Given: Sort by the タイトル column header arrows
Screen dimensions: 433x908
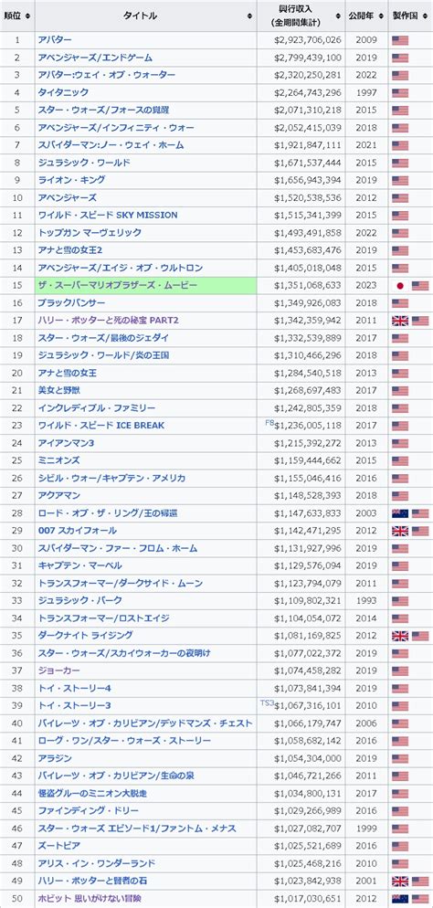Looking at the screenshot, I should (x=250, y=16).
